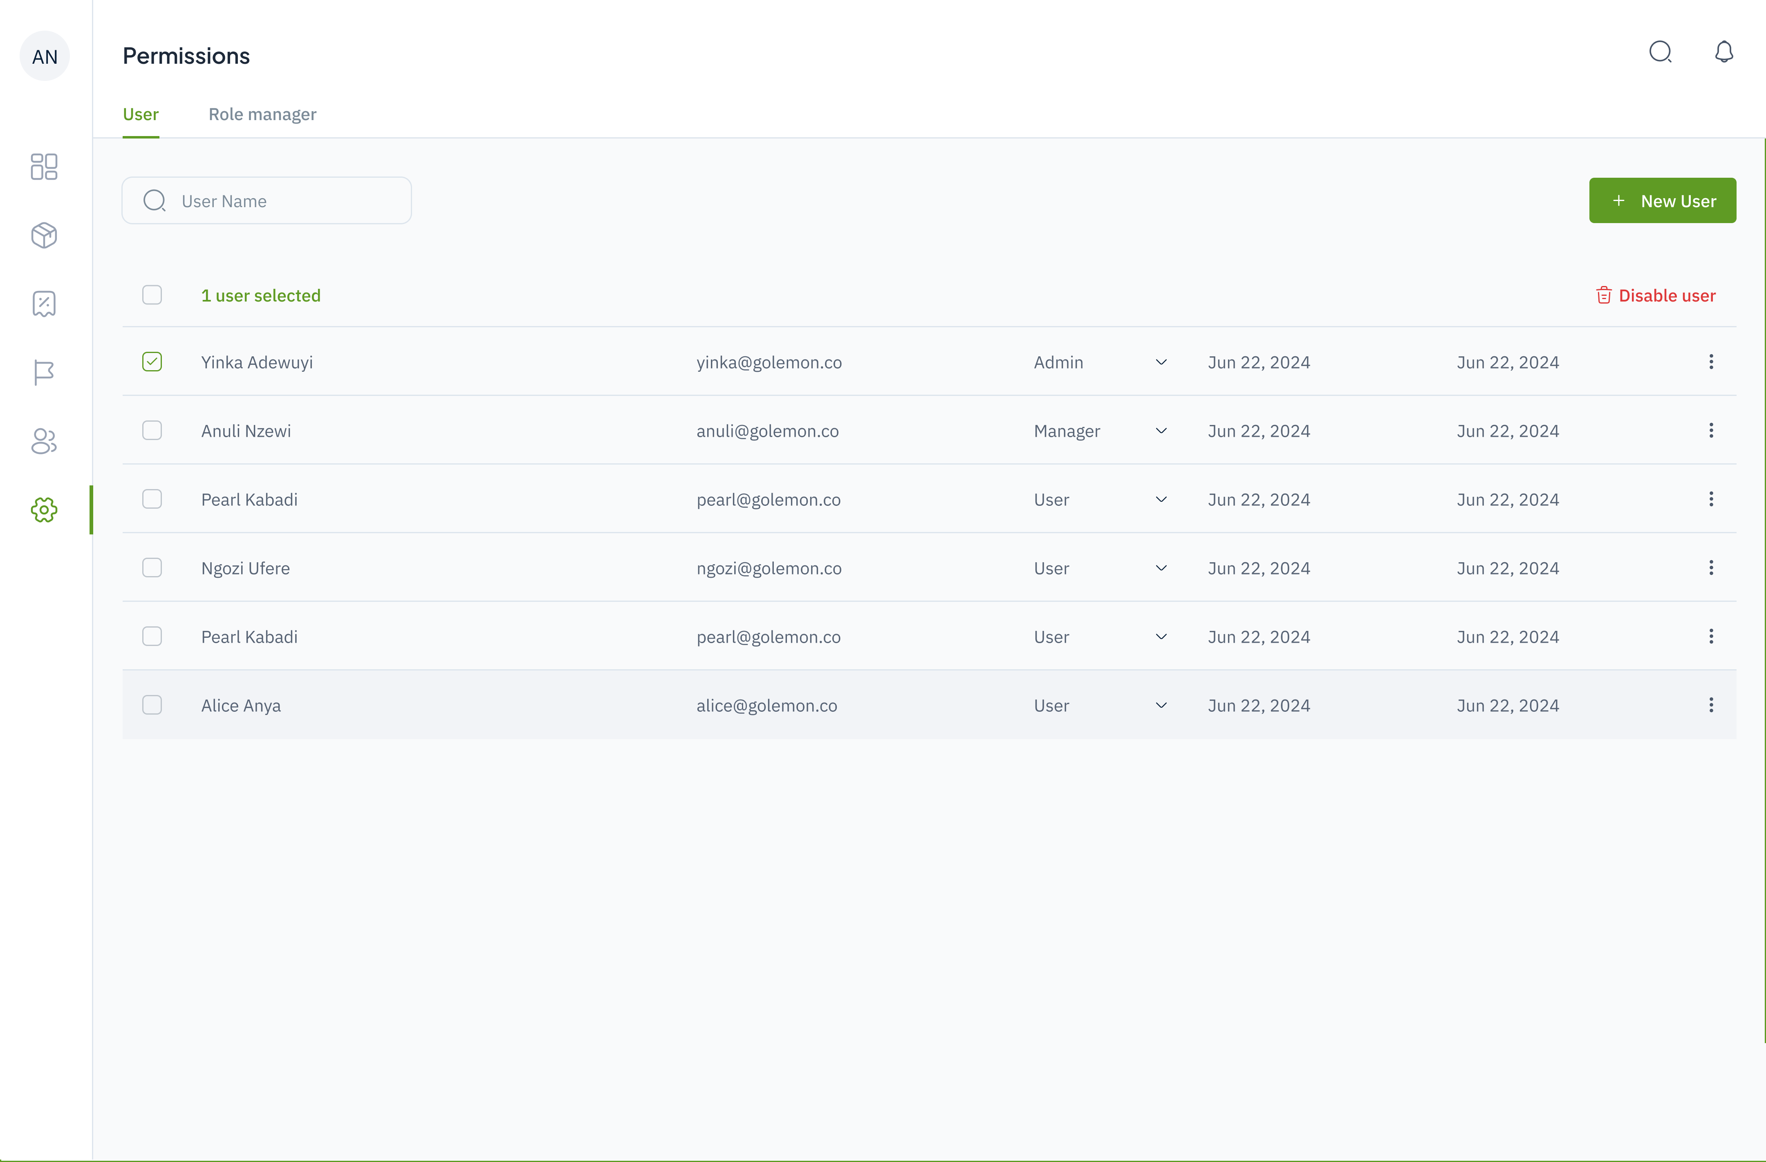Select the User tab
Viewport: 1766px width, 1162px height.
140,114
